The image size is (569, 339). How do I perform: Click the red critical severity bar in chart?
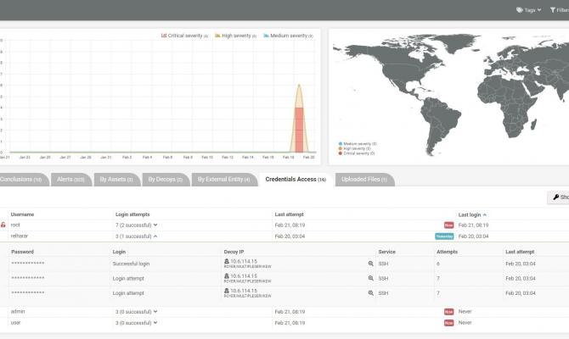tap(299, 130)
